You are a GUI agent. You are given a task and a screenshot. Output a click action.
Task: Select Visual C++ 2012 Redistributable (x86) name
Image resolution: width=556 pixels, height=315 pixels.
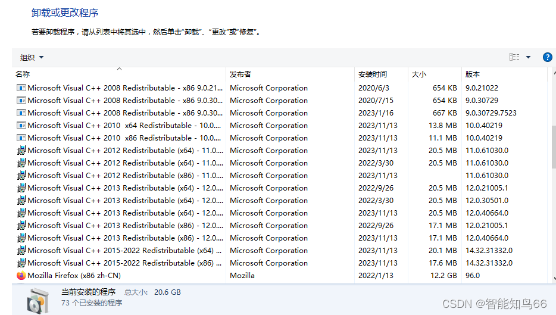126,175
